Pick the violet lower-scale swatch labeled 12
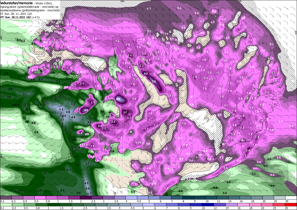Image resolution: width=297 pixels, height=210 pixels. pos(220,205)
